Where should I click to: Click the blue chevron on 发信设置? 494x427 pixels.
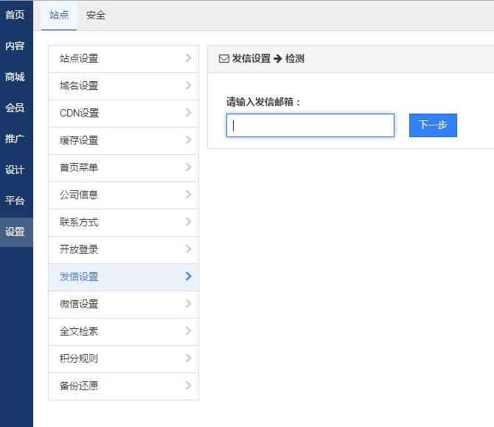coord(189,277)
